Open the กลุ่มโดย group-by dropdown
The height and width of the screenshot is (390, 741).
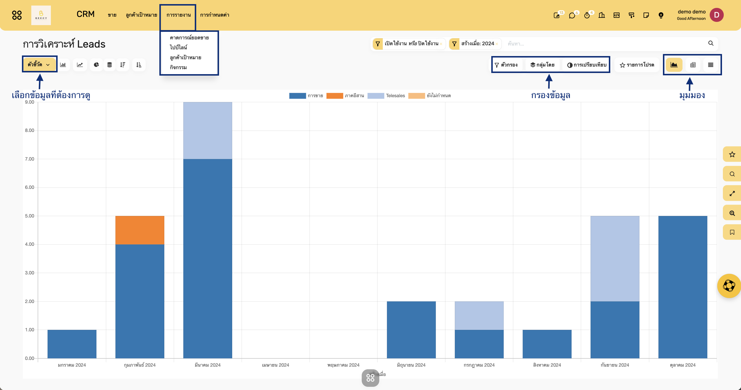click(x=542, y=65)
